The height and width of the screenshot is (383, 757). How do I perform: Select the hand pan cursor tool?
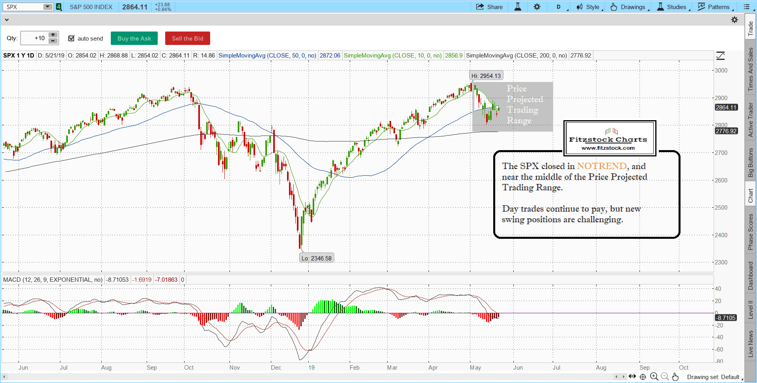tap(675, 377)
